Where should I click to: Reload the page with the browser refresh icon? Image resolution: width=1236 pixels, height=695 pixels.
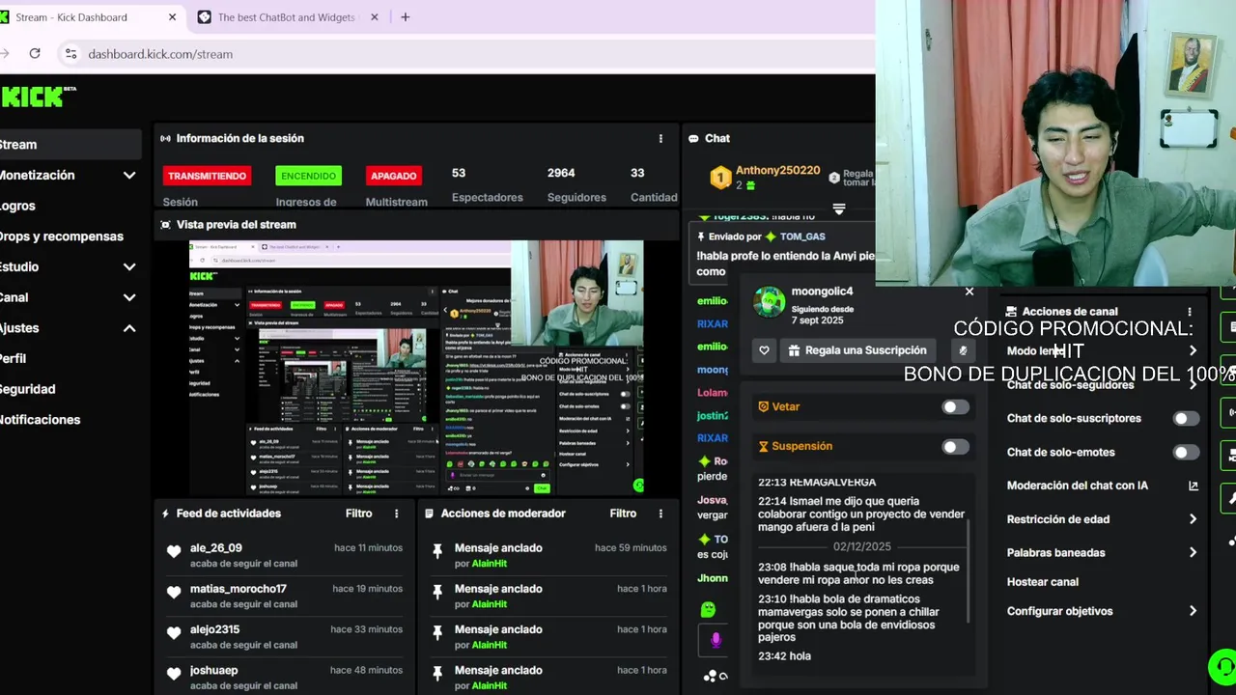(35, 53)
